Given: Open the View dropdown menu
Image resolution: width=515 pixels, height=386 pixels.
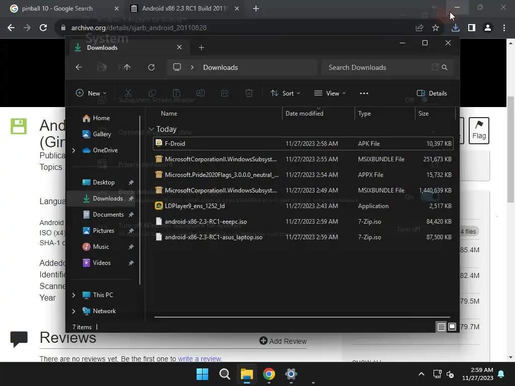Looking at the screenshot, I should [x=330, y=93].
